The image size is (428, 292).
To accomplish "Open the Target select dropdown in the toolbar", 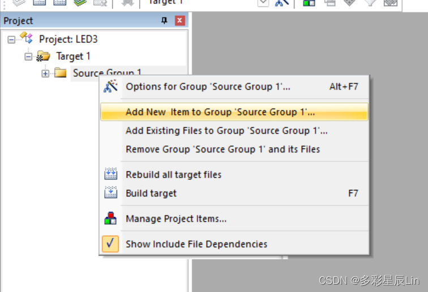I will click(x=263, y=3).
